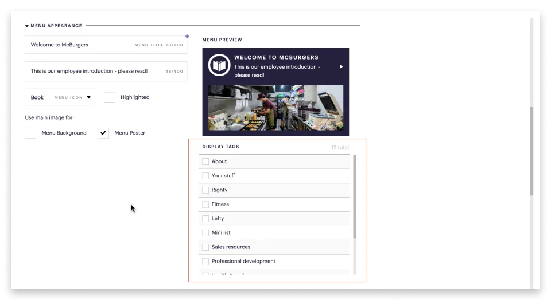Click the Menu Preview heading

pos(222,40)
